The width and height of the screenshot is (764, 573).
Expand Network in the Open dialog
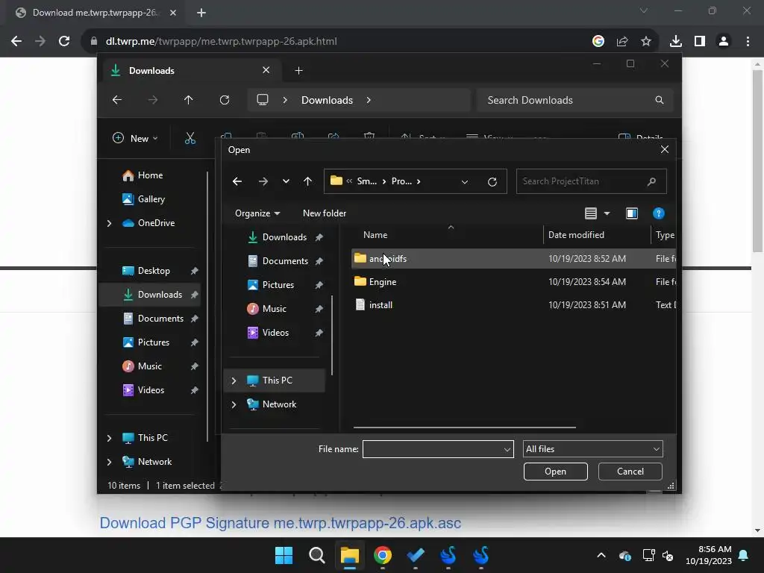pos(234,404)
